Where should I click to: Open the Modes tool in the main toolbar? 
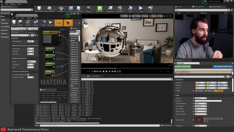coord(61,9)
